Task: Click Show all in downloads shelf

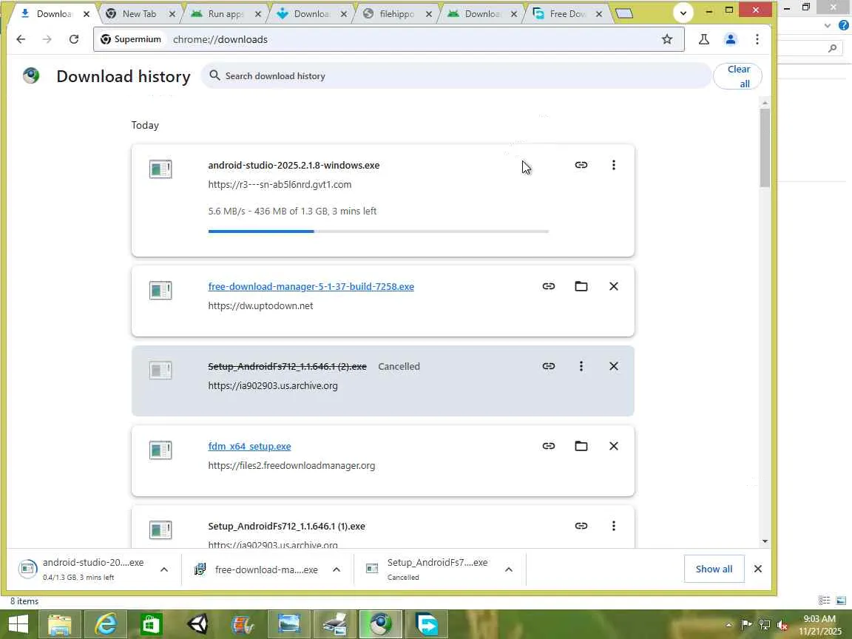Action: pos(714,569)
